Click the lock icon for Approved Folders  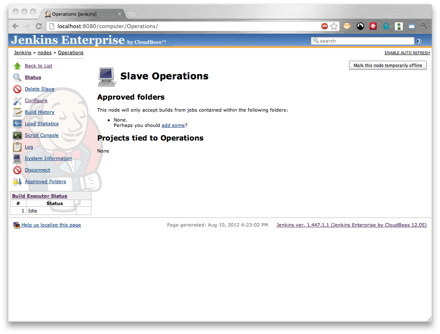pyautogui.click(x=17, y=181)
